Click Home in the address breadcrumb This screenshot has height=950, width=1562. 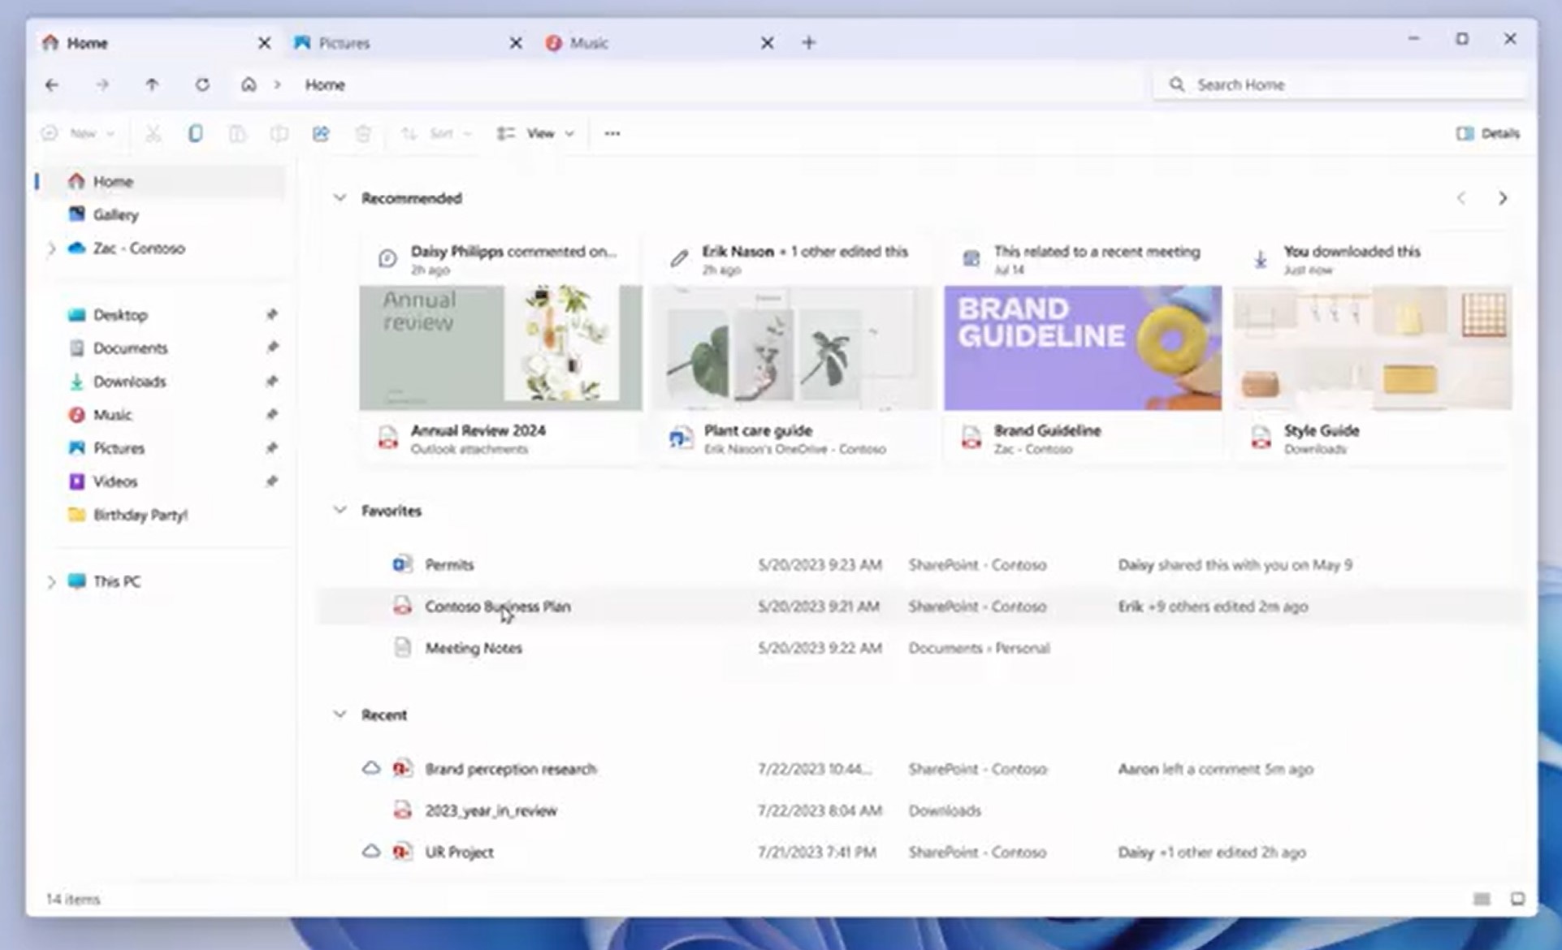pyautogui.click(x=325, y=84)
